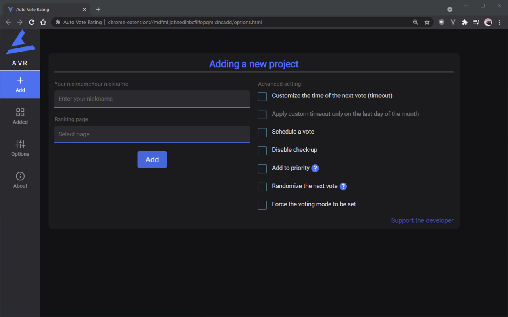
Task: Open the Ranking page selector
Action: coord(152,134)
